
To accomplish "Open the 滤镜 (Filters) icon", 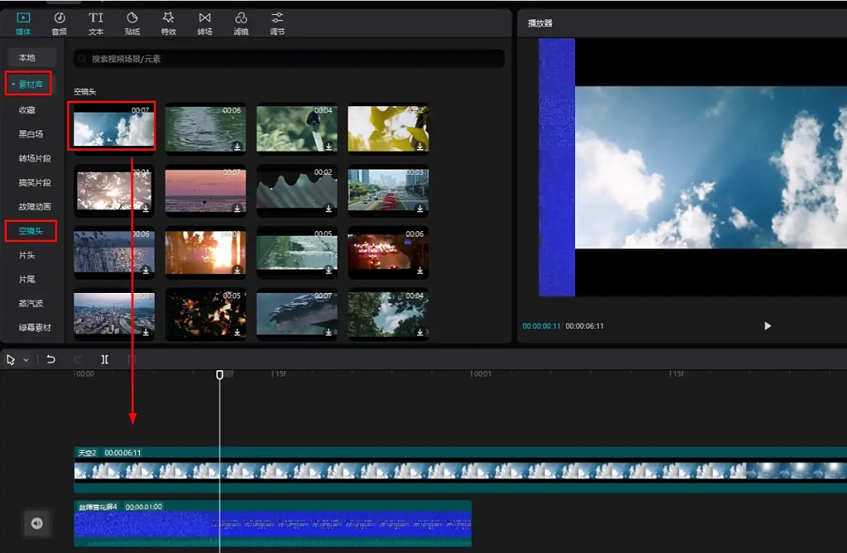I will pyautogui.click(x=241, y=18).
